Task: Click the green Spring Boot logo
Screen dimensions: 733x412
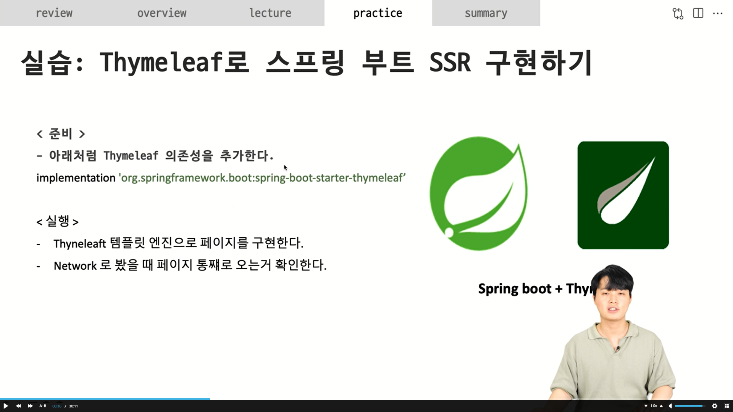Action: 479,193
